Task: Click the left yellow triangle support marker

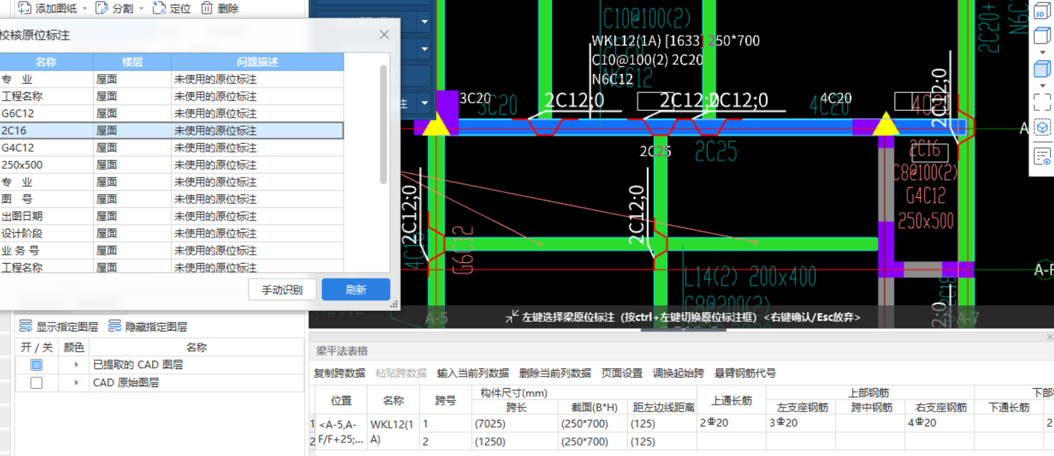Action: coord(436,124)
